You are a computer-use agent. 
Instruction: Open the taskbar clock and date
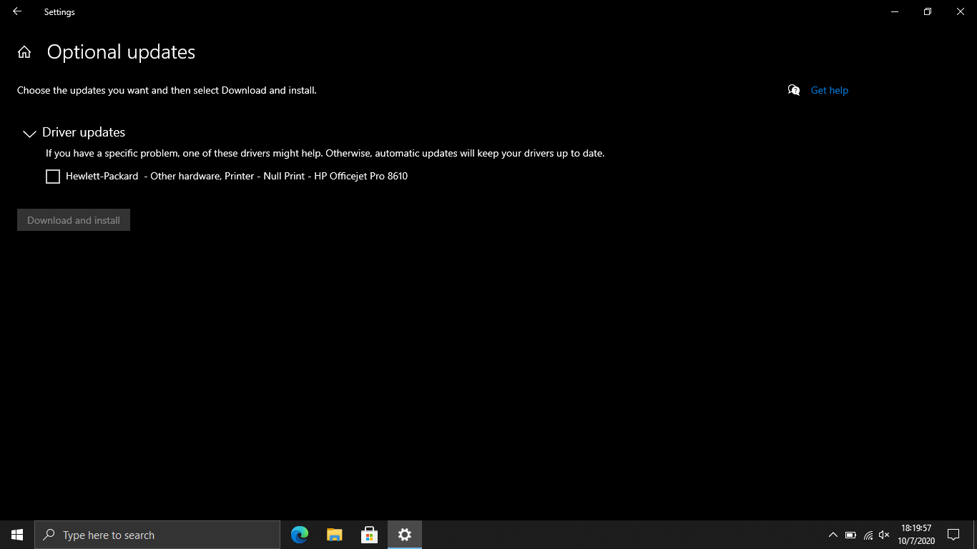(x=916, y=535)
